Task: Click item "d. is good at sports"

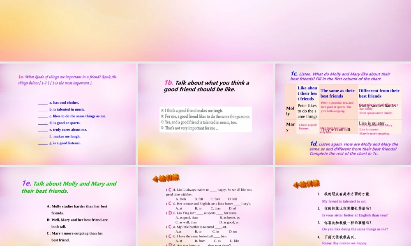Action: click(x=64, y=123)
